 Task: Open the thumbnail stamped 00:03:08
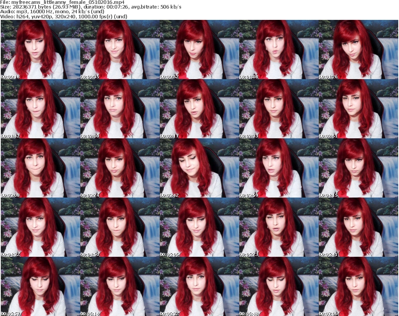tap(41, 168)
